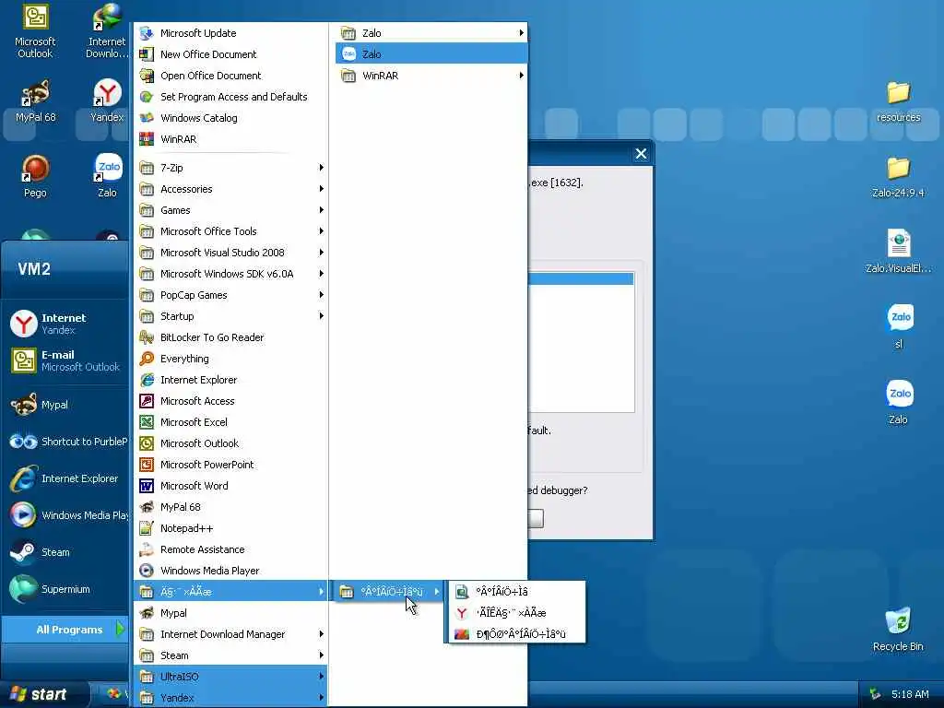This screenshot has height=708, width=944.
Task: Open first garbled item in flyout submenu
Action: [x=516, y=592]
